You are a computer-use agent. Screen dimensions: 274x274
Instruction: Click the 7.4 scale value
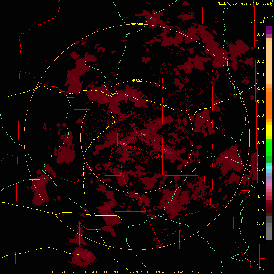(260, 75)
